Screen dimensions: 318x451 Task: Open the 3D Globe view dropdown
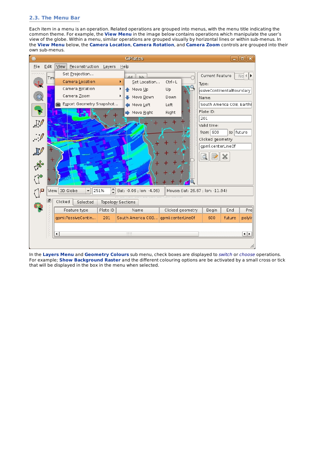75,191
